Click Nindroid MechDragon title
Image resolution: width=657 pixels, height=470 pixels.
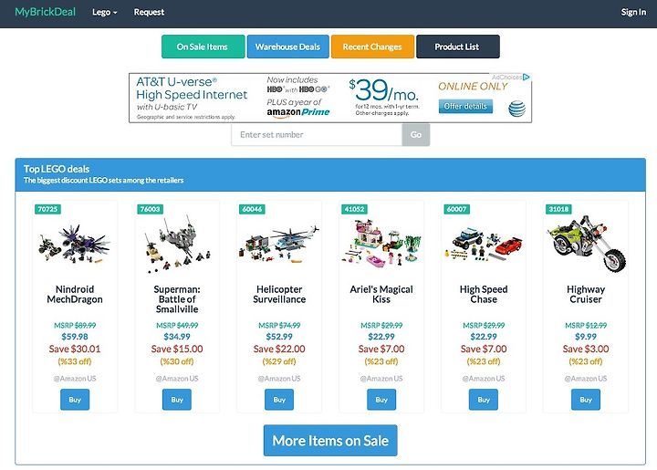pos(75,295)
